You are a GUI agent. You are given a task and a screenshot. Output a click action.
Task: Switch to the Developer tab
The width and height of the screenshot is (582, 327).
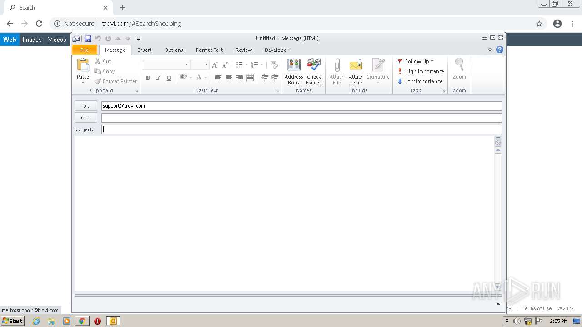click(276, 50)
